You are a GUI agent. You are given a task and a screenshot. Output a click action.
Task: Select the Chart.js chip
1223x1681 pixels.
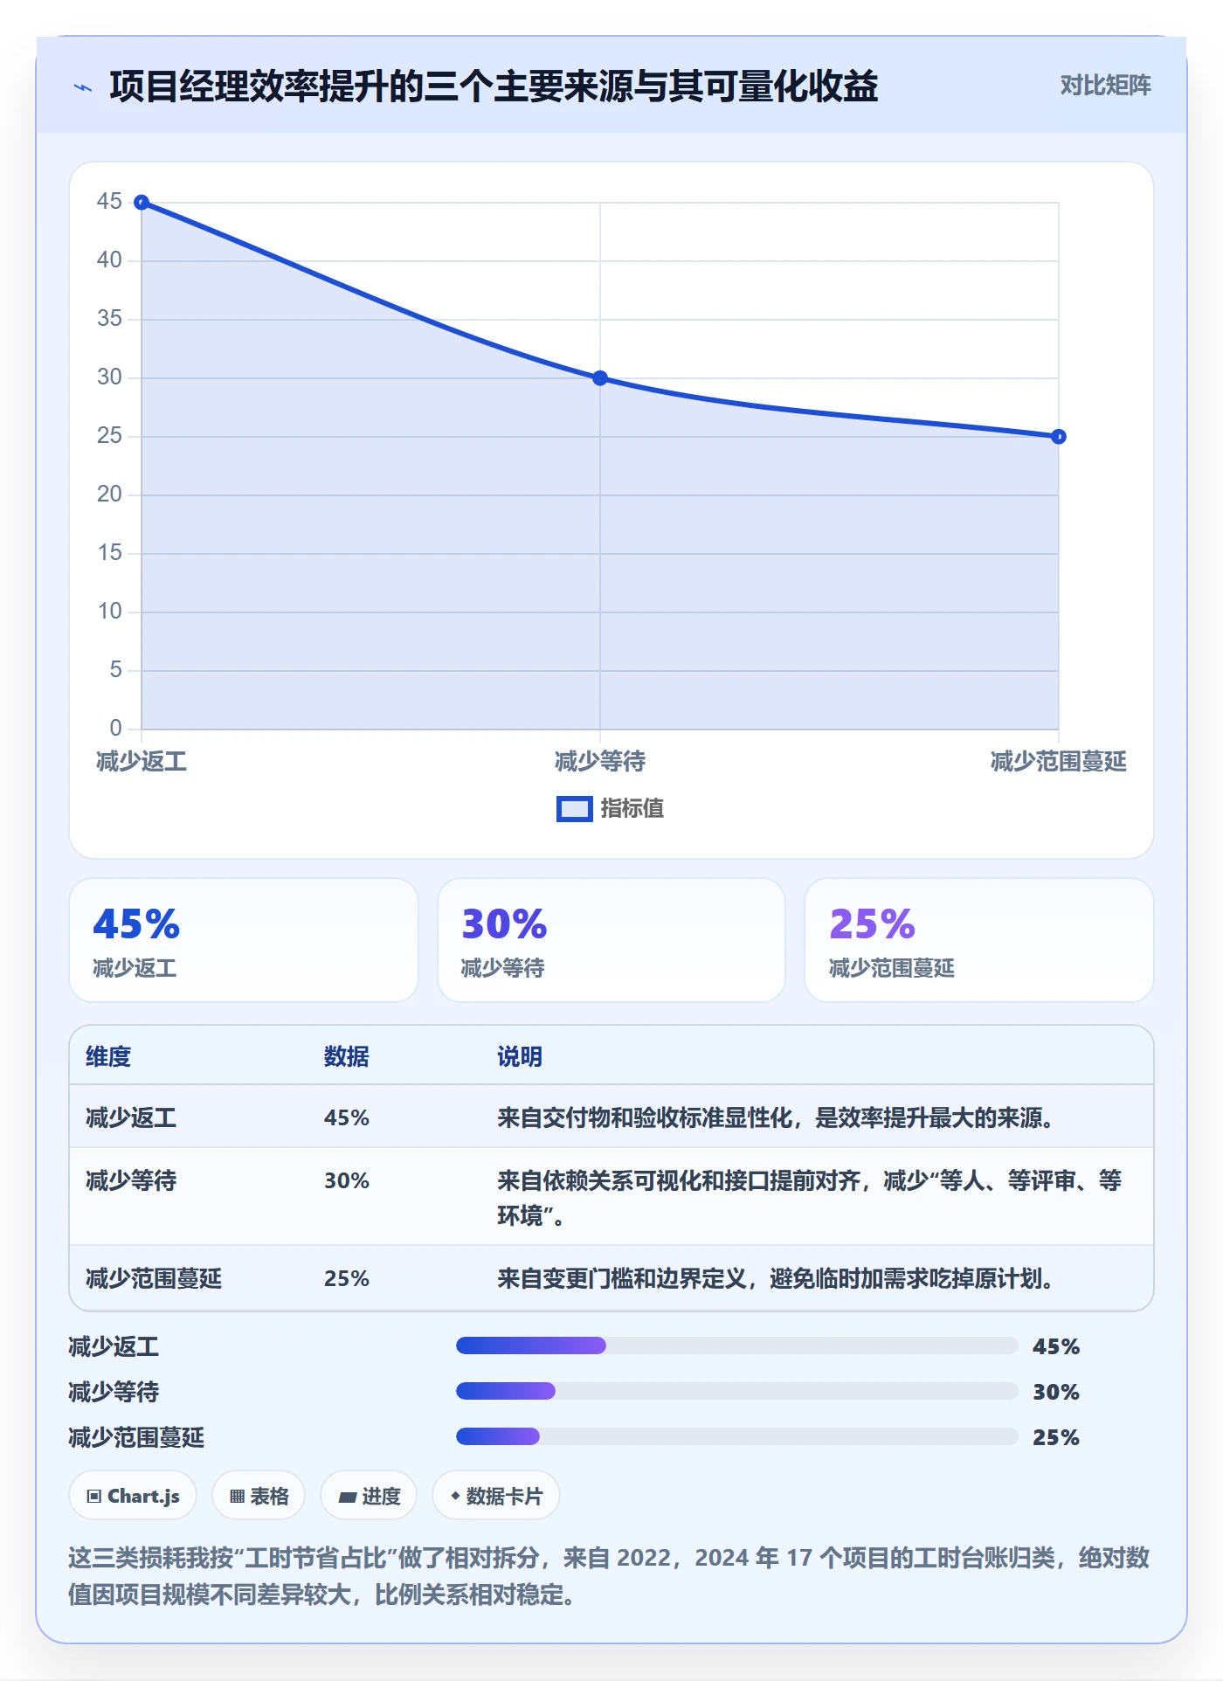[x=133, y=1496]
